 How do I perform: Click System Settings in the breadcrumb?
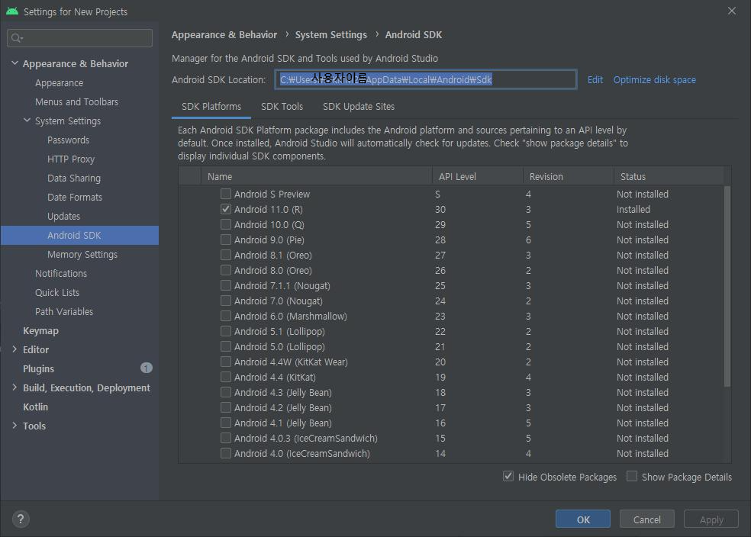pos(331,35)
